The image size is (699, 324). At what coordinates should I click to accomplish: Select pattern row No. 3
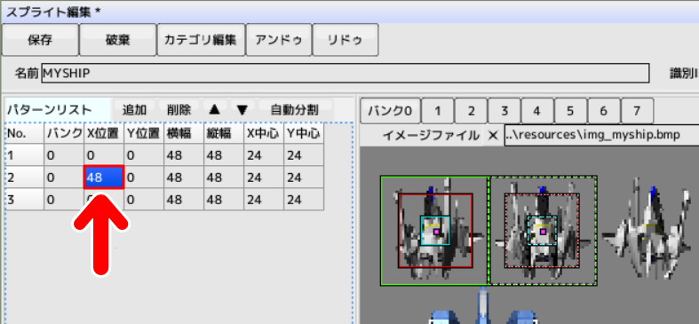point(25,199)
